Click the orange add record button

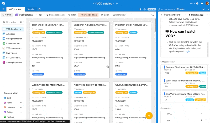tap(149, 116)
